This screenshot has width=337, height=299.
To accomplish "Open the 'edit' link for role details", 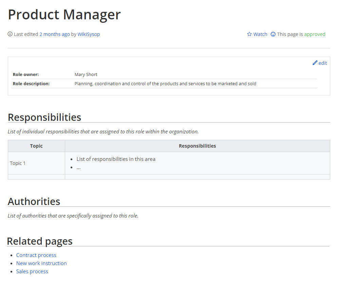I will pos(323,63).
